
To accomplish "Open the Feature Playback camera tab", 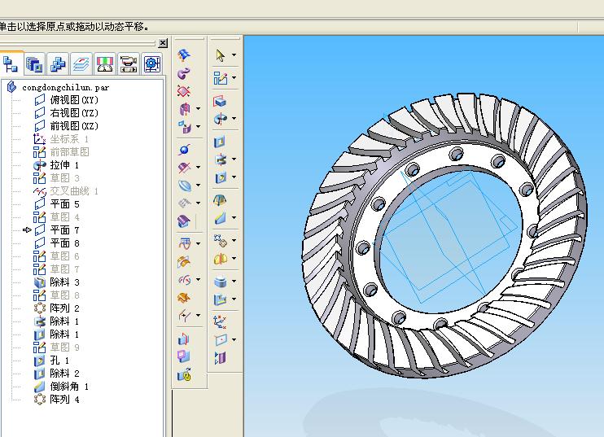I will click(x=129, y=64).
